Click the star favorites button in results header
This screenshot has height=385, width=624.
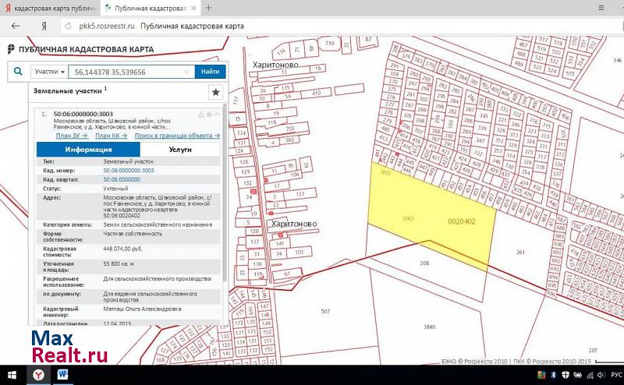click(x=216, y=92)
